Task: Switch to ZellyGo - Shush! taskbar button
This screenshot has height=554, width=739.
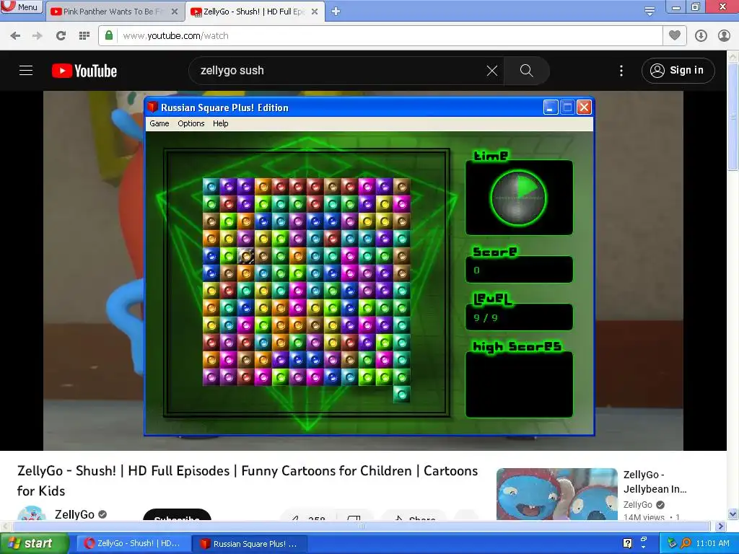Action: pyautogui.click(x=134, y=543)
